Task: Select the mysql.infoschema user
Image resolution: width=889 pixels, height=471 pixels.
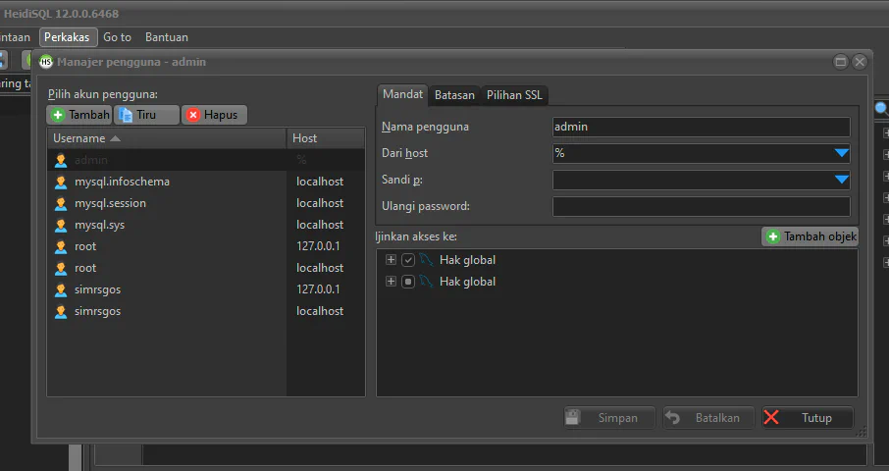Action: coord(206,182)
